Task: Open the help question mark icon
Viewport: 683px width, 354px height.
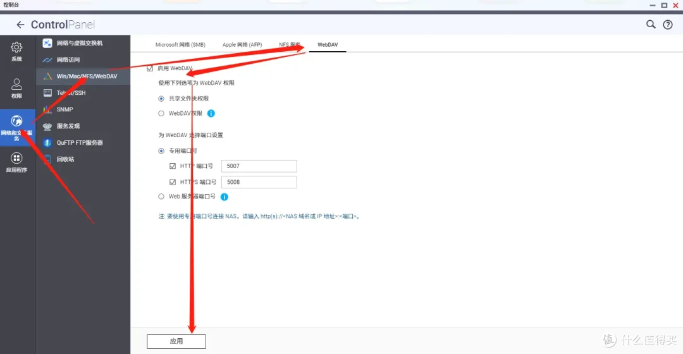Action: point(668,25)
